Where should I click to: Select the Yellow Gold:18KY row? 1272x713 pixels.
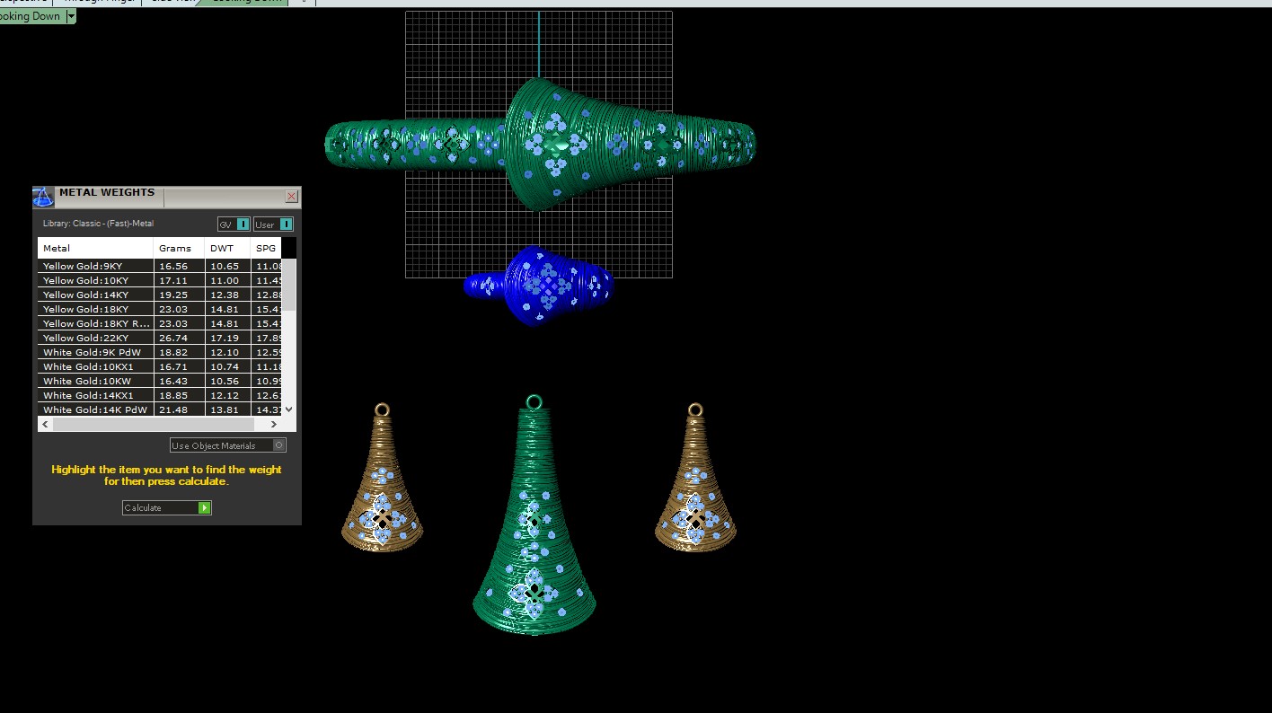[x=160, y=309]
